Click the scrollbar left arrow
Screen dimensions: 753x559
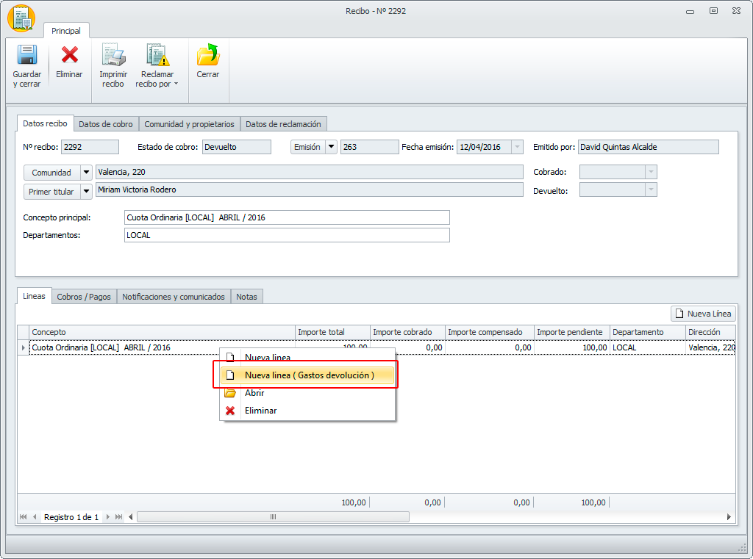[x=131, y=517]
